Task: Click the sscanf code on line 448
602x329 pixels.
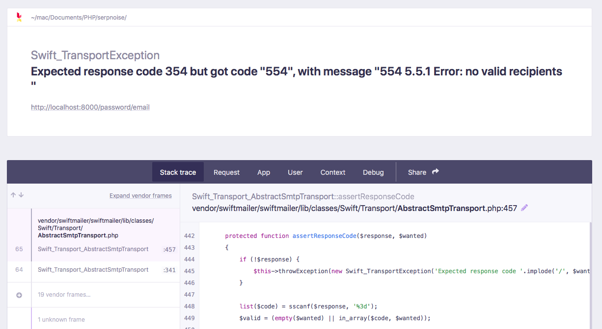Action: (x=308, y=306)
